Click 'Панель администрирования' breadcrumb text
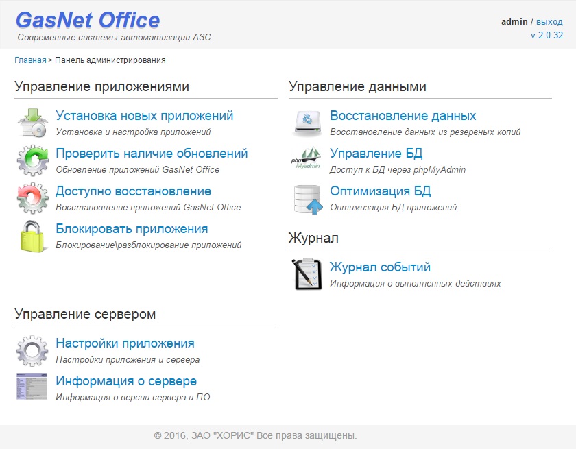This screenshot has height=449, width=576. pyautogui.click(x=110, y=60)
